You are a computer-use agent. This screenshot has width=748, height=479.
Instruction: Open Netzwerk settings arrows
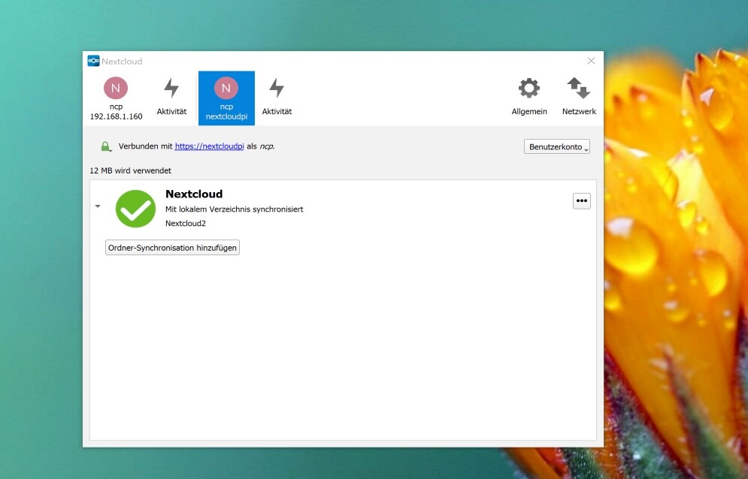pyautogui.click(x=579, y=98)
